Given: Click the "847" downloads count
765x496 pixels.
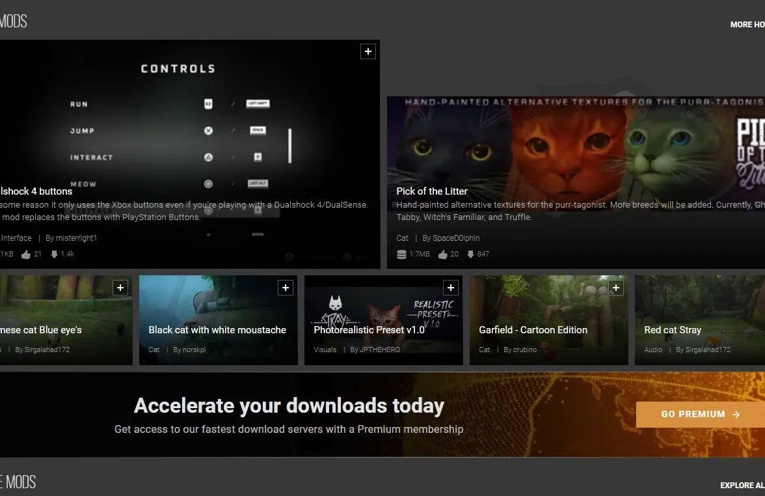Looking at the screenshot, I should (x=483, y=254).
